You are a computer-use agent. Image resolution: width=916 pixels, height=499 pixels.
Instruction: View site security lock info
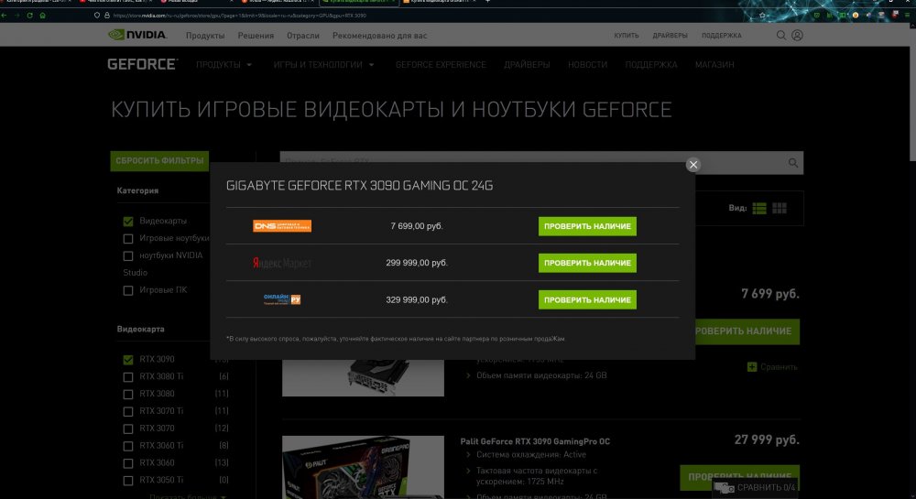pyautogui.click(x=107, y=16)
